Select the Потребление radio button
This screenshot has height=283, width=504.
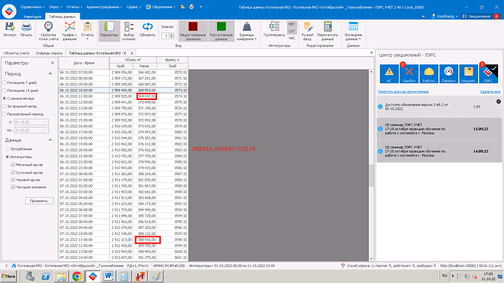coord(8,149)
